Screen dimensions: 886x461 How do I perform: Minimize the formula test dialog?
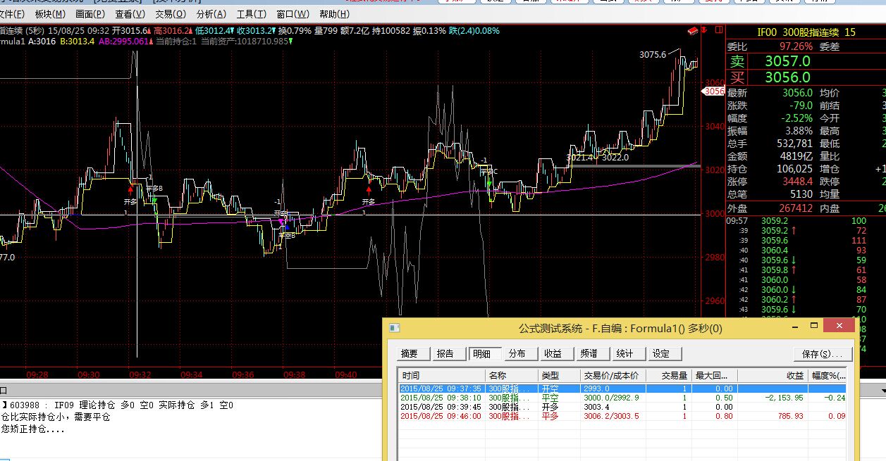[794, 327]
